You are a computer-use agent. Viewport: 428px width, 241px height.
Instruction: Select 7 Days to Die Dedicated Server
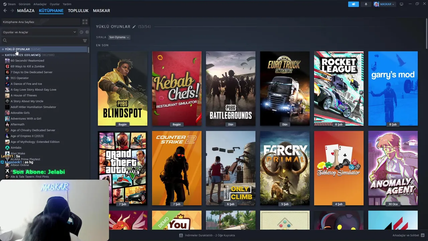(x=31, y=72)
